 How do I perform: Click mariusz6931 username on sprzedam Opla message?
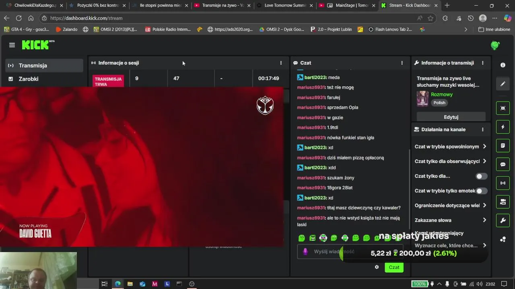(311, 108)
